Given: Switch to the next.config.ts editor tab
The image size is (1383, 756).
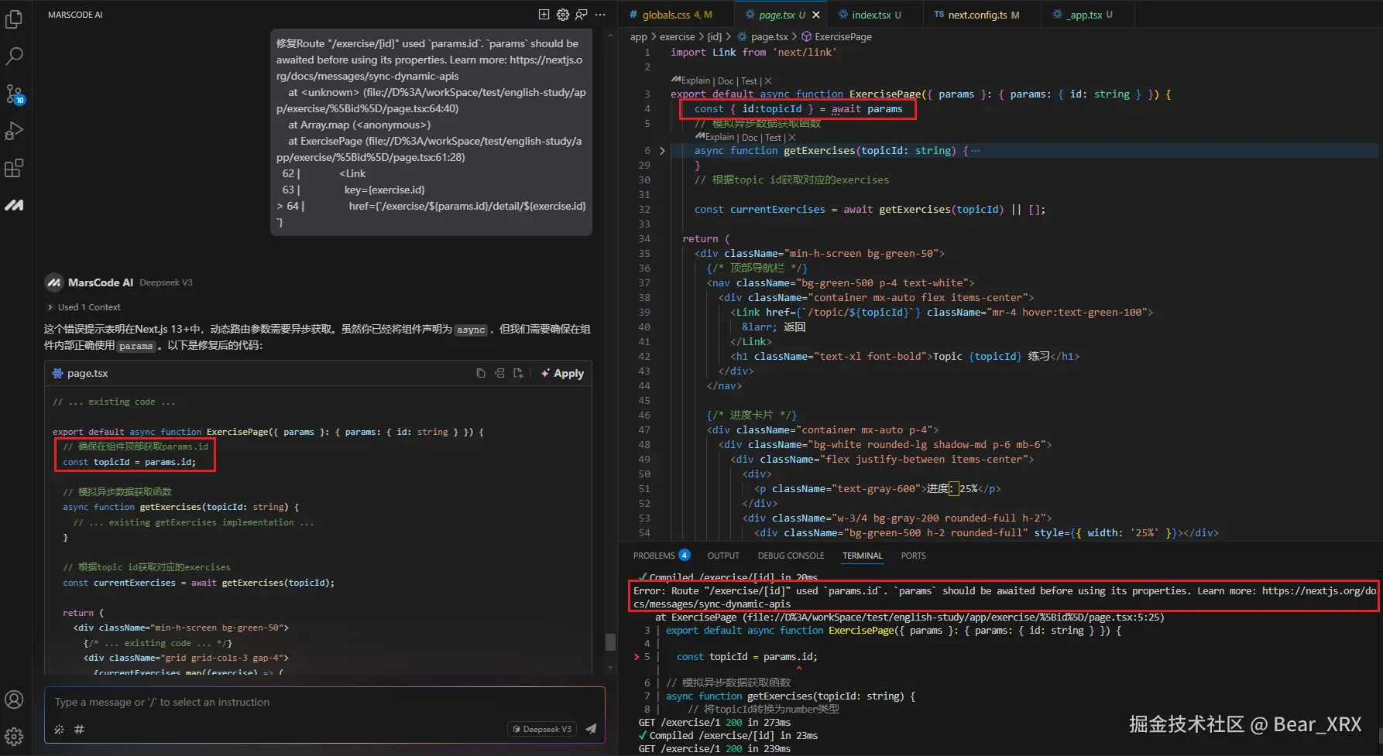Looking at the screenshot, I should [x=976, y=15].
